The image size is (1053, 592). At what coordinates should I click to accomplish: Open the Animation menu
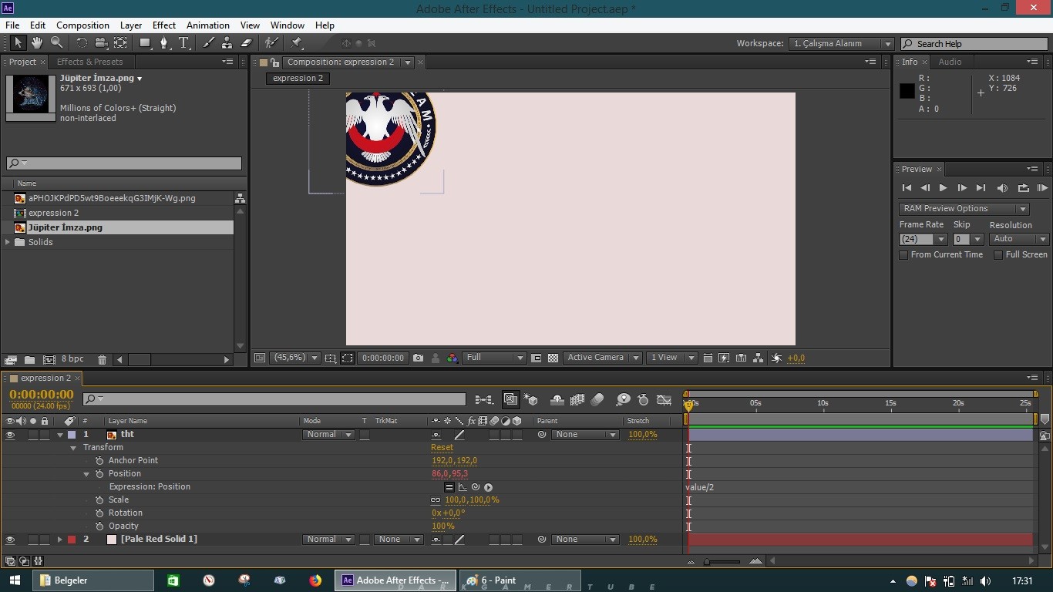coord(208,25)
